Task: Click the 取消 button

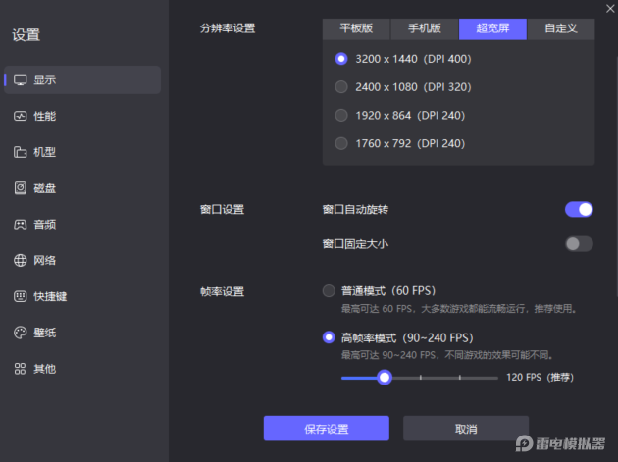Action: 466,429
